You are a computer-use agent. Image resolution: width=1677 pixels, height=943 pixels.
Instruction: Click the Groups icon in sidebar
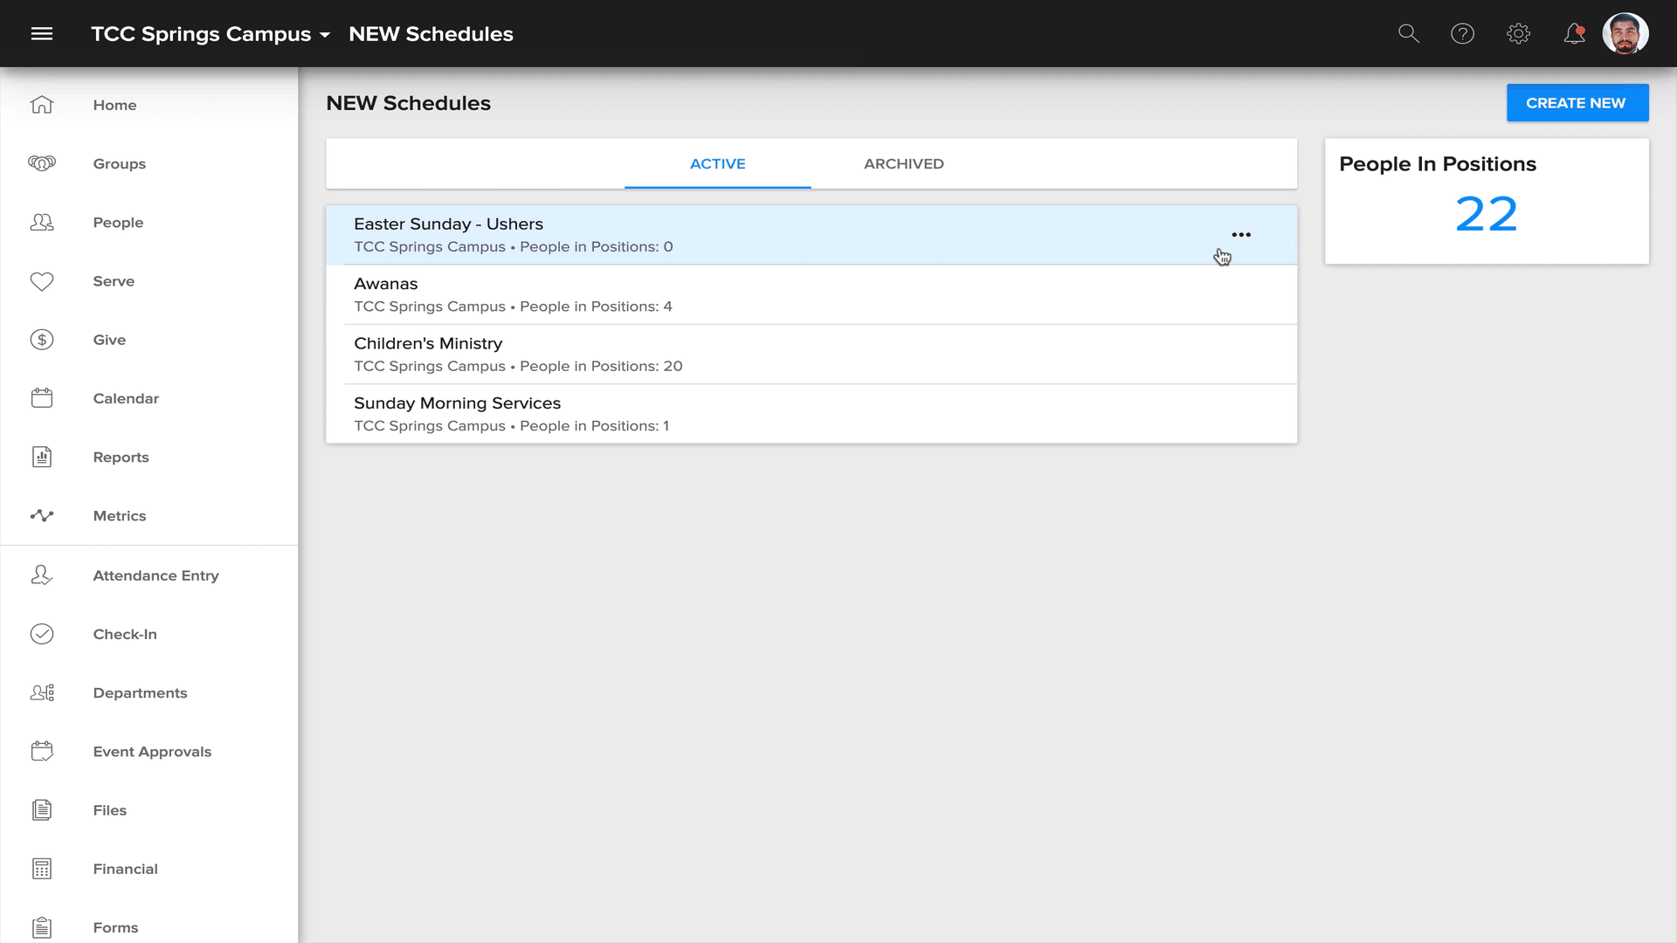pyautogui.click(x=42, y=163)
